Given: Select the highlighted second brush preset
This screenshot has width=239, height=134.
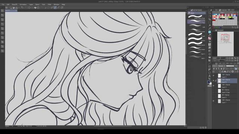Looking at the screenshot, I should pos(196,22).
